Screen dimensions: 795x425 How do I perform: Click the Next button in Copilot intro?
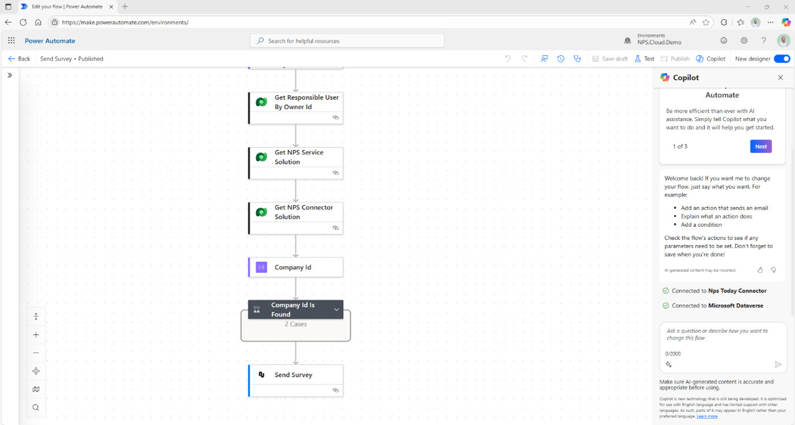(x=760, y=146)
